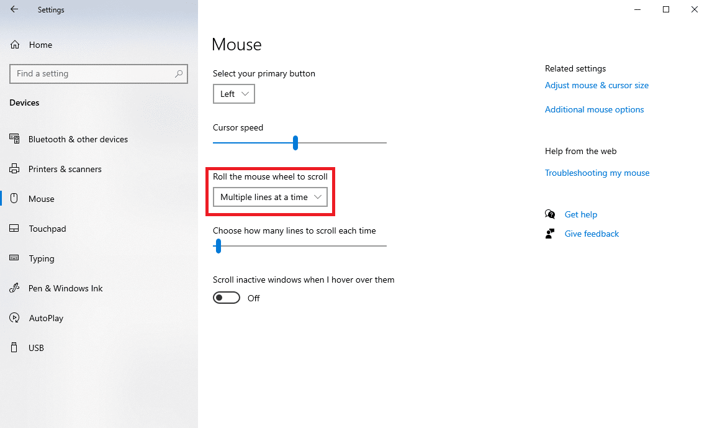This screenshot has height=428, width=707.
Task: Click the USB icon in sidebar
Action: point(14,347)
